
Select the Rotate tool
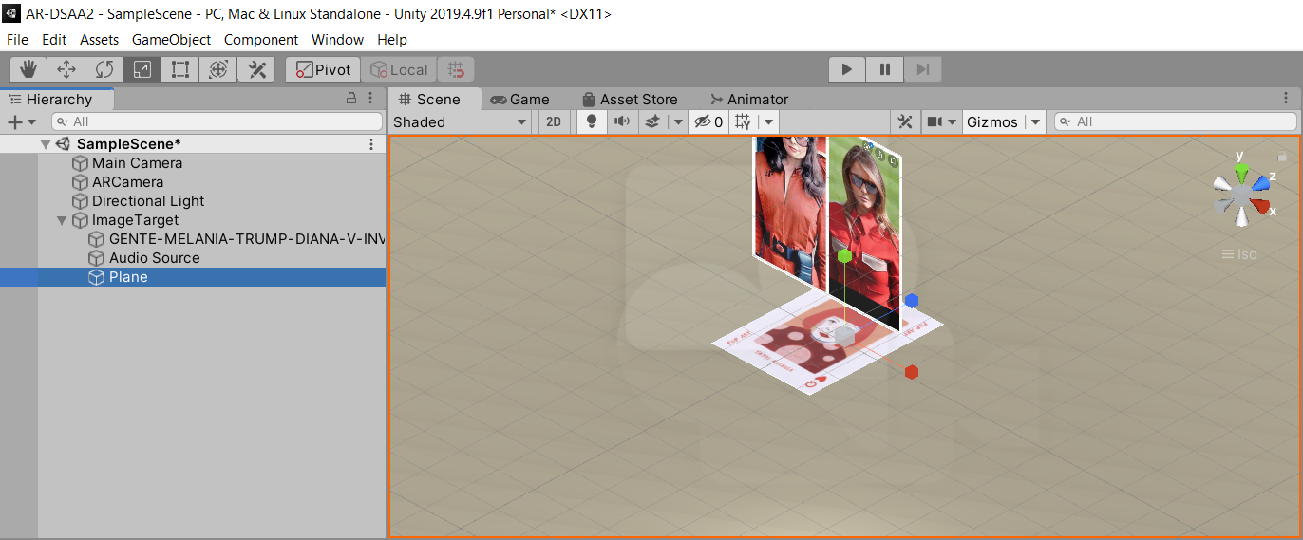click(x=104, y=69)
